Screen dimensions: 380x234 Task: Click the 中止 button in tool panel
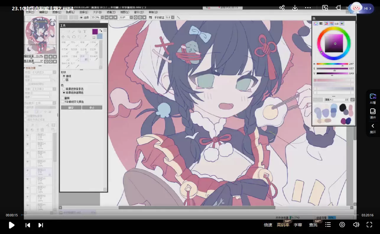(x=92, y=108)
